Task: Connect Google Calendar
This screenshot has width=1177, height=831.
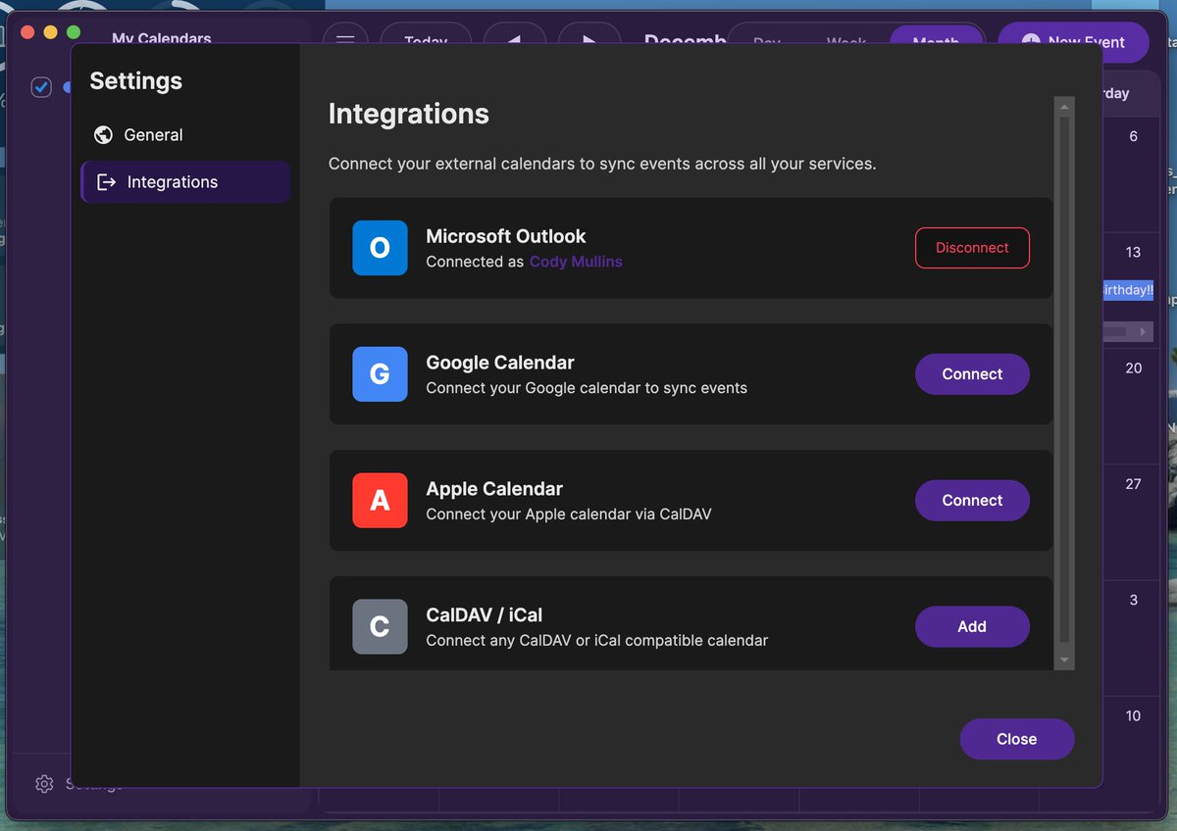Action: click(972, 374)
